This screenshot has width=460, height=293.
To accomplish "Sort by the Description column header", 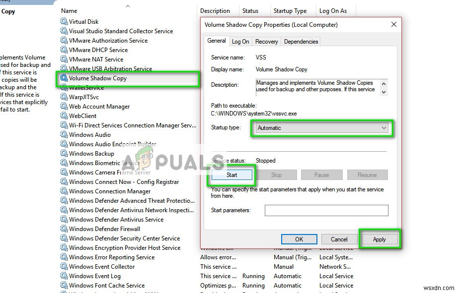I will click(215, 11).
